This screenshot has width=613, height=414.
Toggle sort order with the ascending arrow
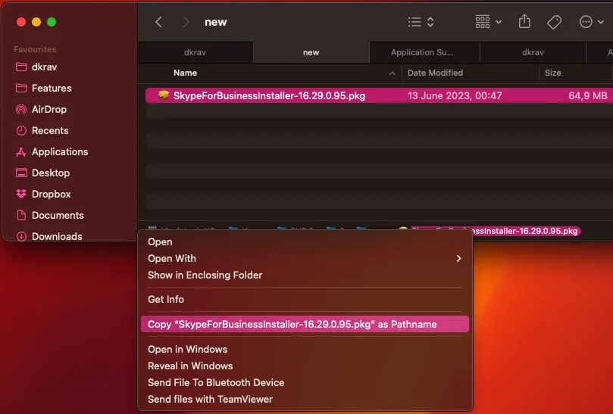coord(392,73)
